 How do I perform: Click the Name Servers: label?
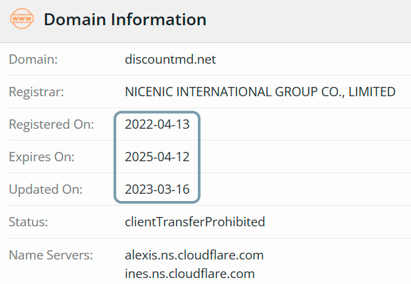[51, 255]
